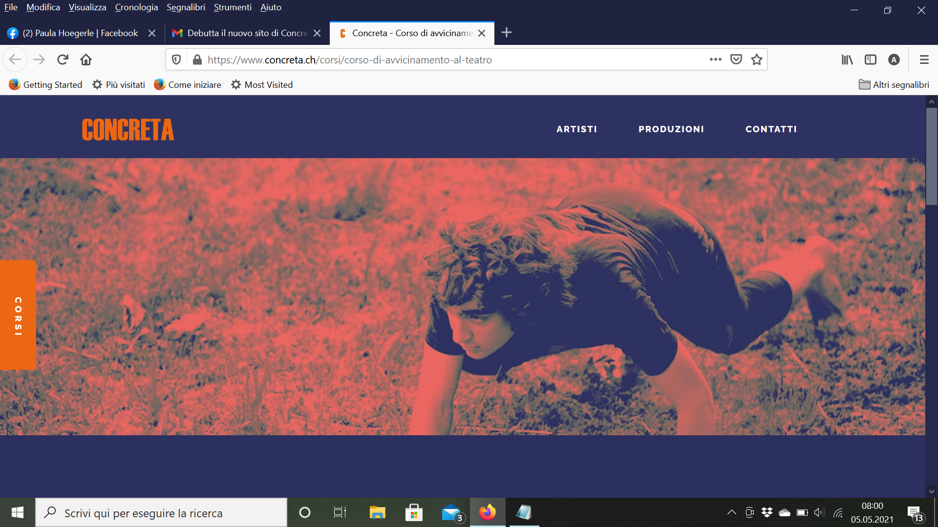This screenshot has width=938, height=527.
Task: Open the Segnalibri menu
Action: click(186, 7)
